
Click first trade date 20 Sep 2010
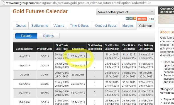click(x=62, y=91)
